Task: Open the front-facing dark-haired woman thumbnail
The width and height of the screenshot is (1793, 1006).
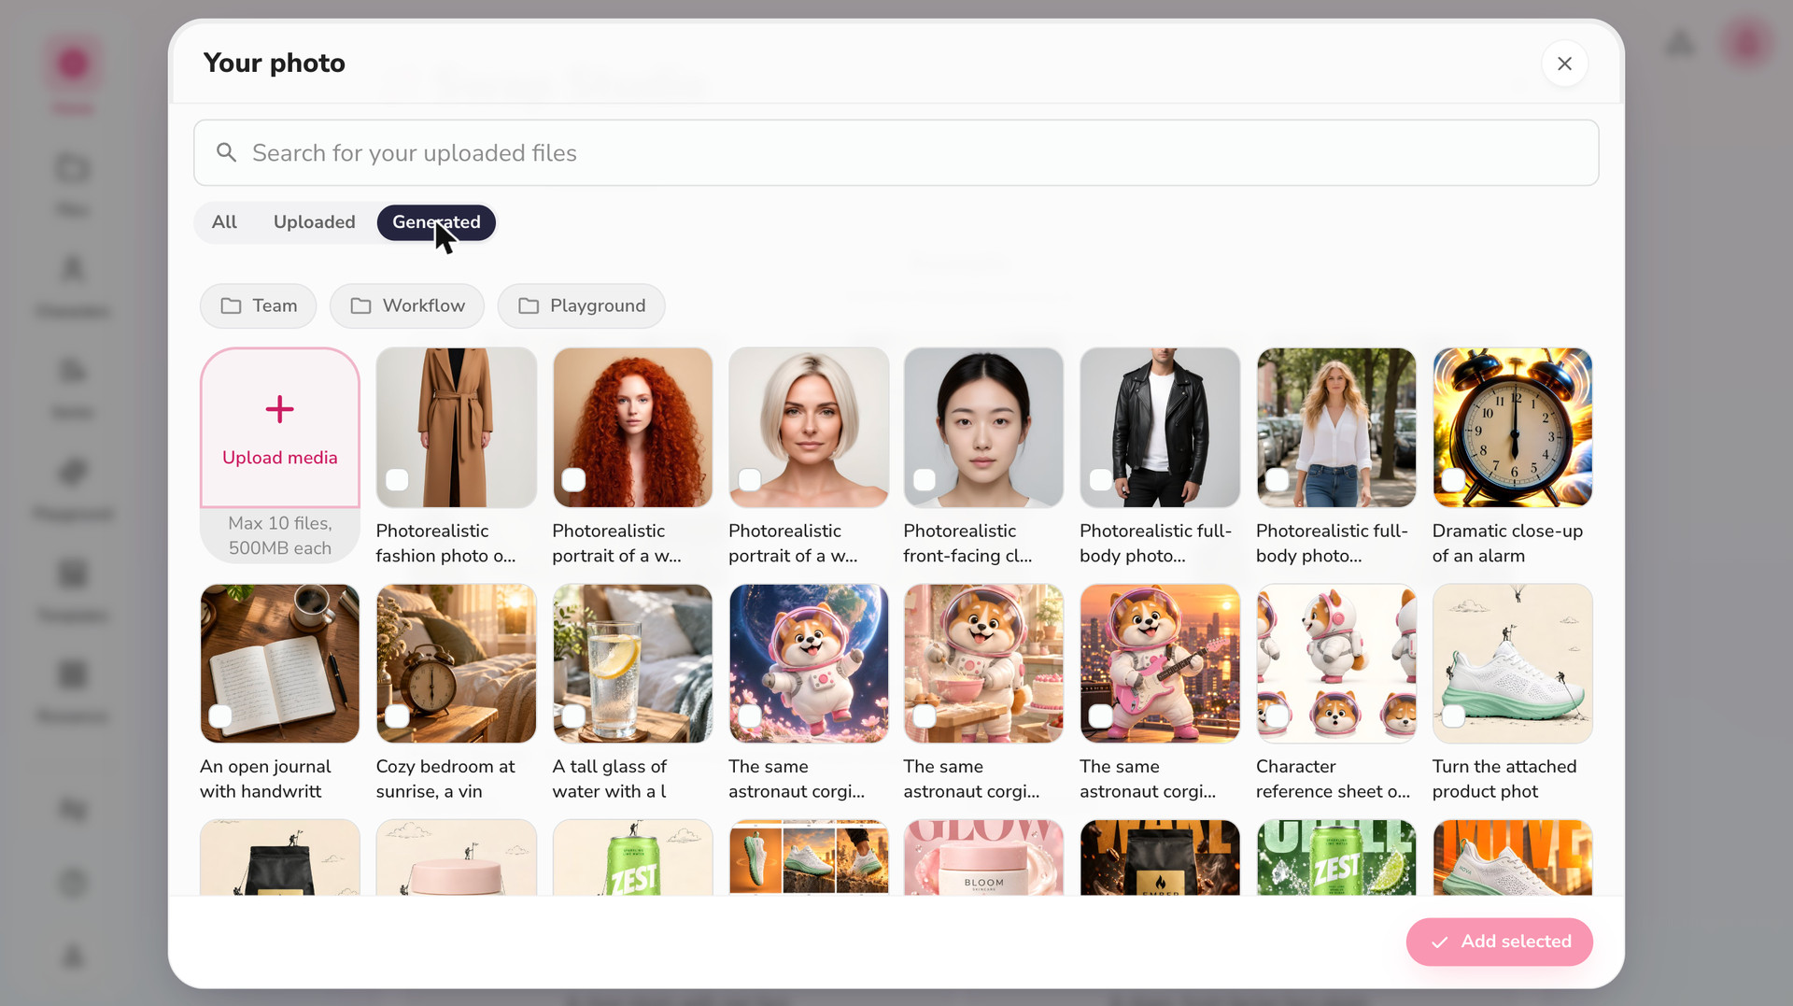Action: pyautogui.click(x=983, y=428)
